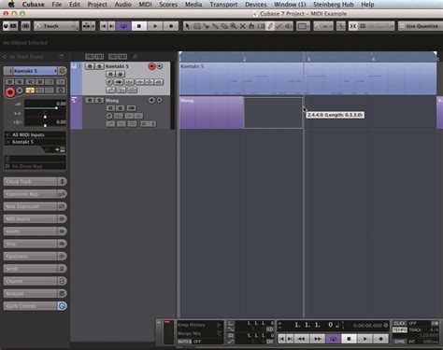Open the All MIDI Inputs routing dropdown

[x=35, y=134]
